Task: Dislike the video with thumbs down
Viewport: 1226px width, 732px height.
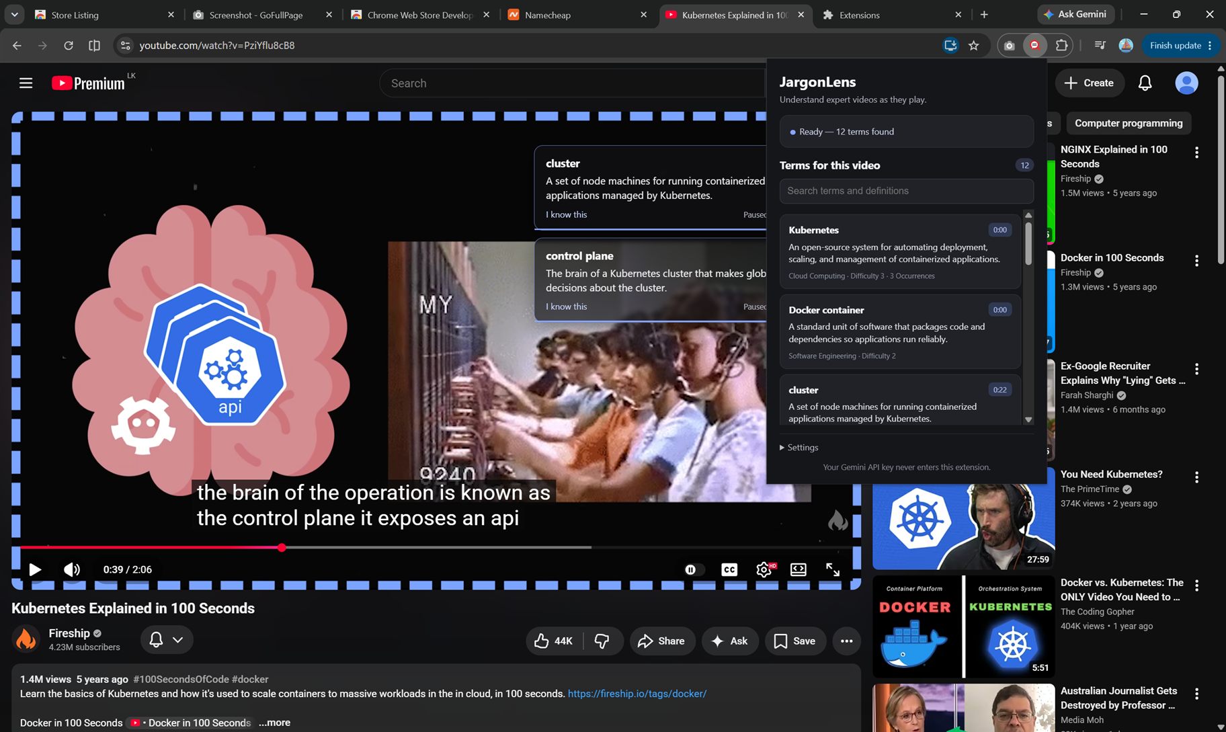Action: (x=602, y=641)
